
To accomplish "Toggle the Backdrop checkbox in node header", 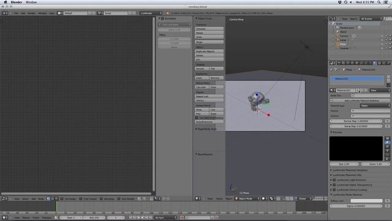I will tap(101, 199).
